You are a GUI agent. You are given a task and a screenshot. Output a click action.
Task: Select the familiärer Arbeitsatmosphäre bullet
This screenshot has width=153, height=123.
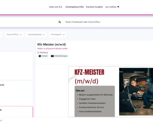coord(92,103)
